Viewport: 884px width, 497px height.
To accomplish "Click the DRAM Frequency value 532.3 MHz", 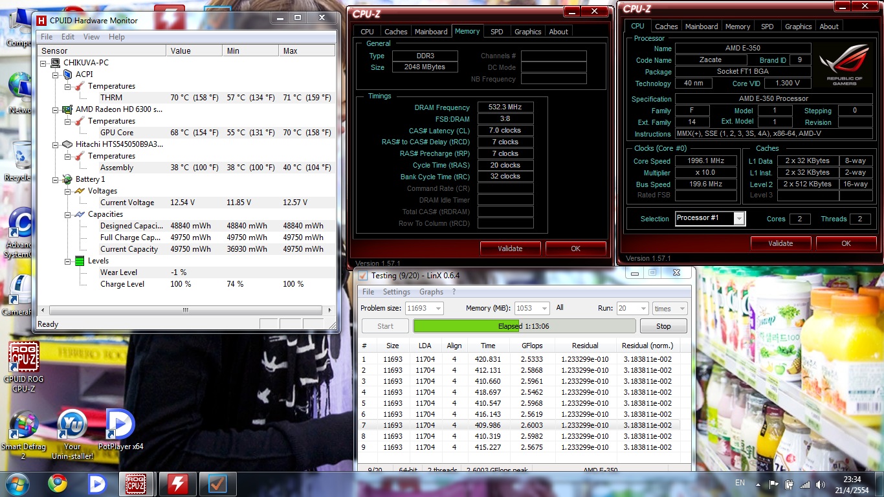I will 505,107.
